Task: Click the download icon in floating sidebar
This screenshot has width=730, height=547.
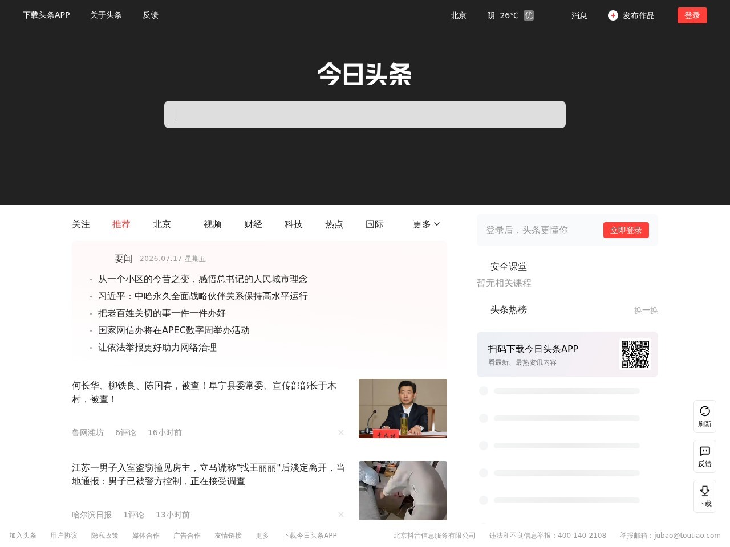Action: (705, 491)
